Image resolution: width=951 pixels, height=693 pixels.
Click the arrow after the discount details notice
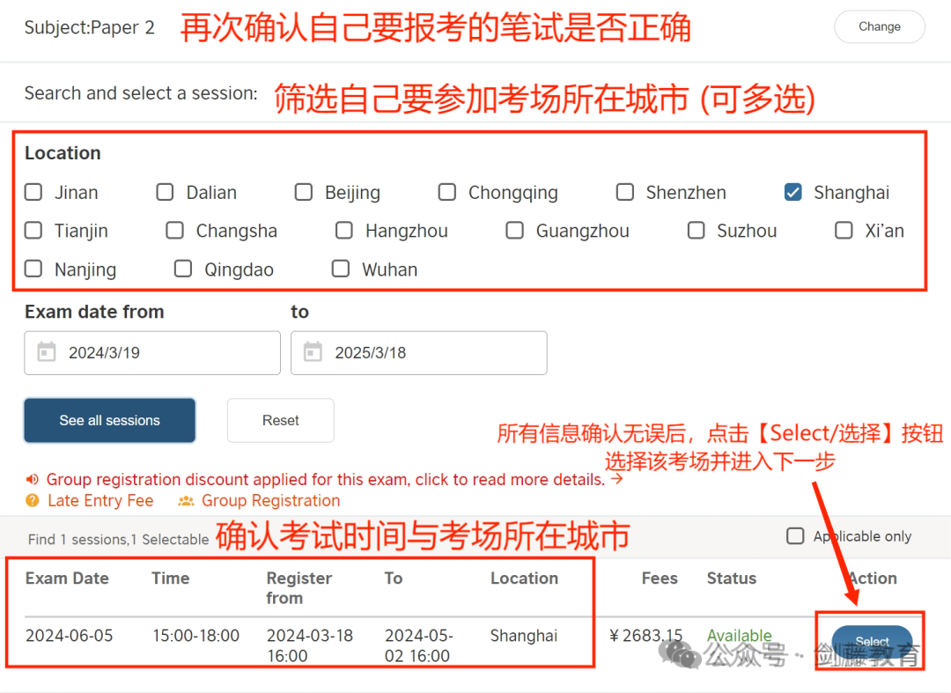[616, 479]
